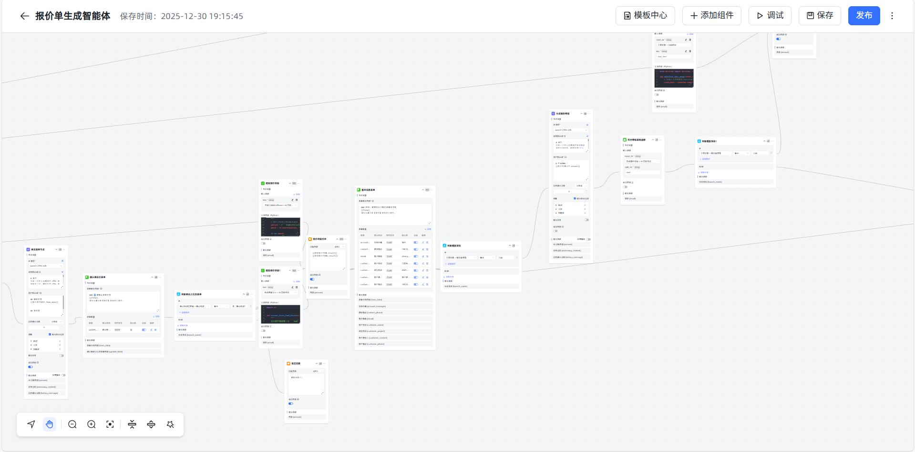This screenshot has width=915, height=452.
Task: Zoom out the canvas
Action: (x=72, y=424)
